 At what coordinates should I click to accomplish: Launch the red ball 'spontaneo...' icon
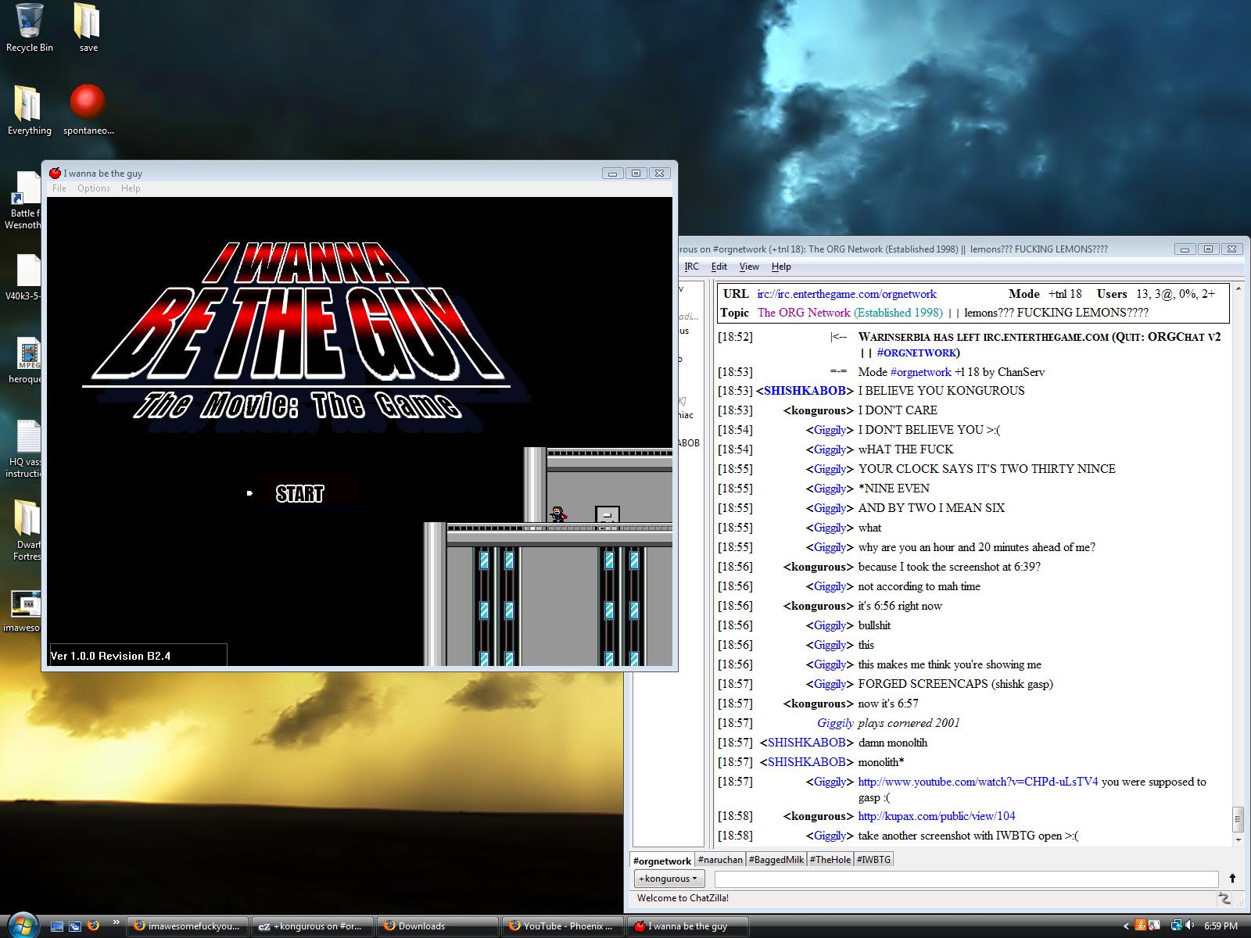[88, 111]
